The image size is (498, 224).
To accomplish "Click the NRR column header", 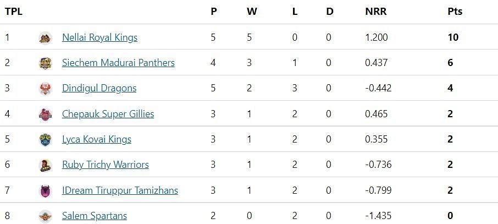I will pyautogui.click(x=375, y=12).
